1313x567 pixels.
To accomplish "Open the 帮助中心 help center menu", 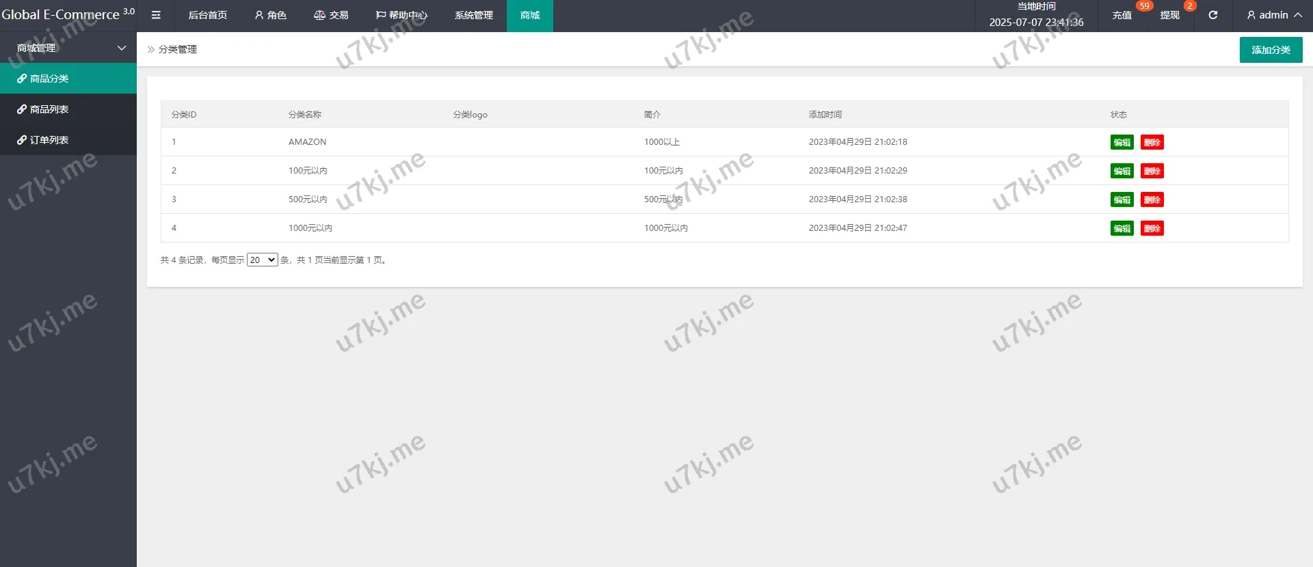I will (x=401, y=15).
